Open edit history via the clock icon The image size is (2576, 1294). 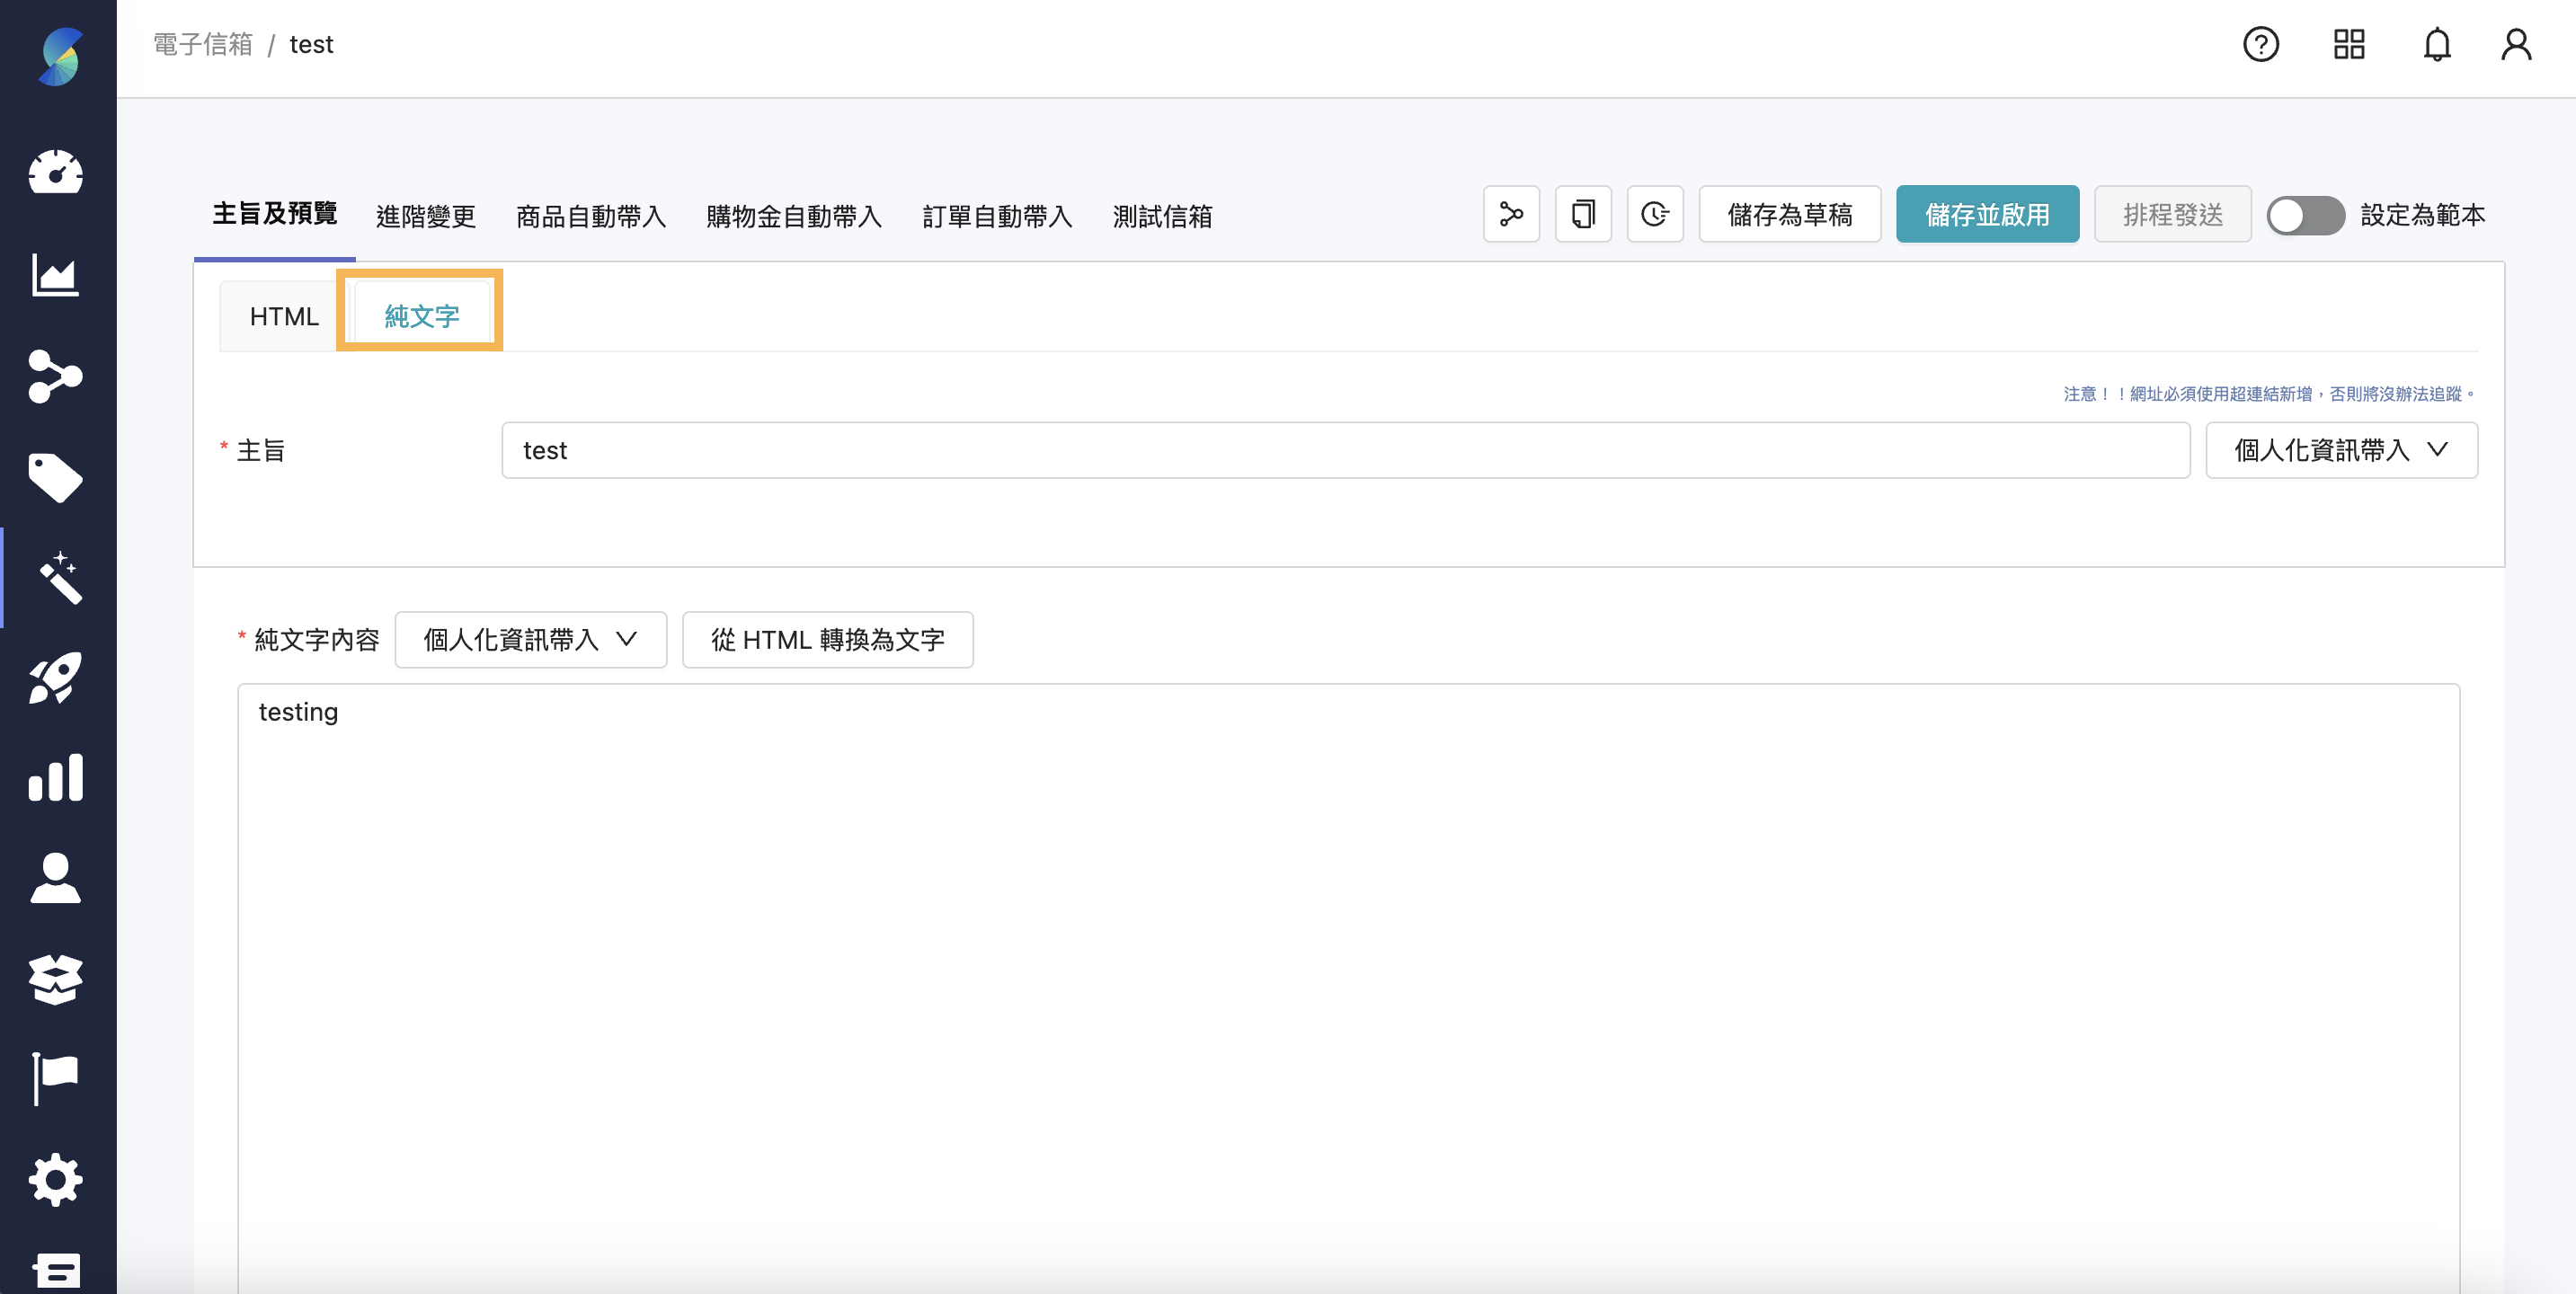pos(1655,214)
